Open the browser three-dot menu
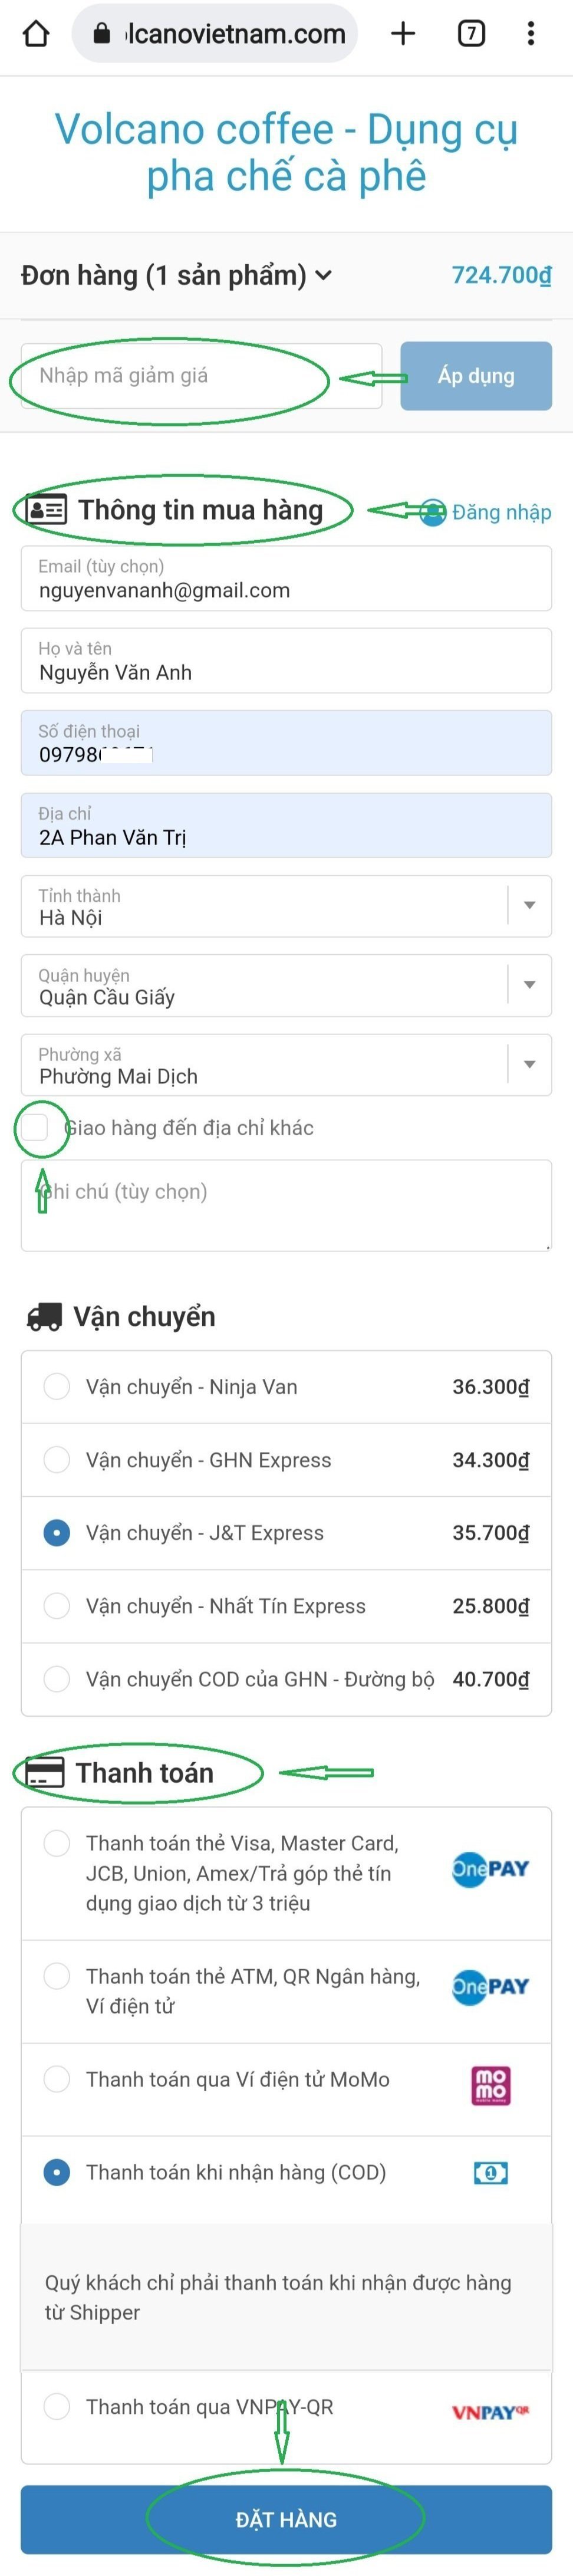The width and height of the screenshot is (573, 2576). point(531,34)
